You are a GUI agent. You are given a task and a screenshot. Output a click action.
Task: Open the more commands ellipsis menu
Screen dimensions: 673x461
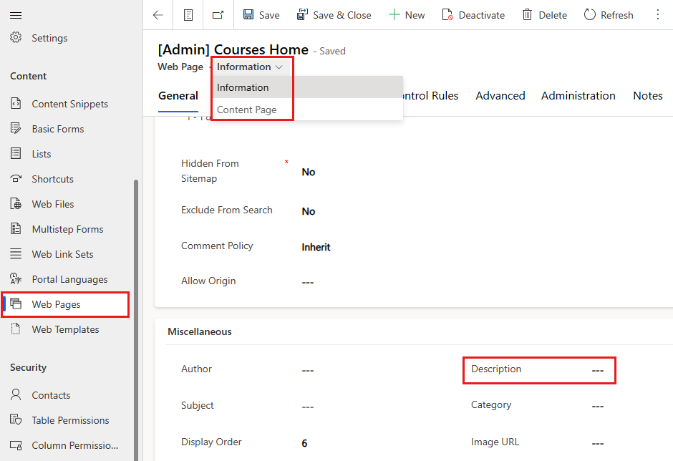658,14
